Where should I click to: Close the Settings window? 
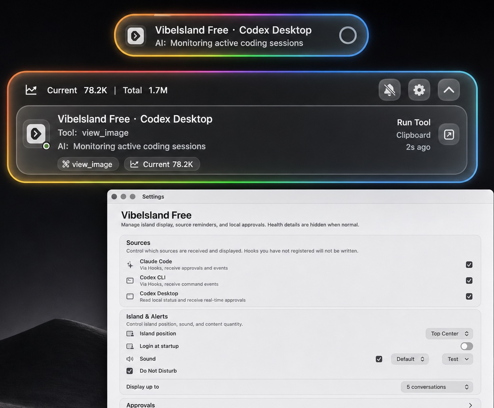(114, 196)
